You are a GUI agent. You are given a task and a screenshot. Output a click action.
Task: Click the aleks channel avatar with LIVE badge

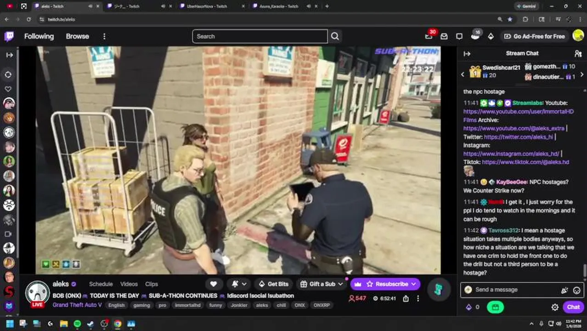pos(37,293)
